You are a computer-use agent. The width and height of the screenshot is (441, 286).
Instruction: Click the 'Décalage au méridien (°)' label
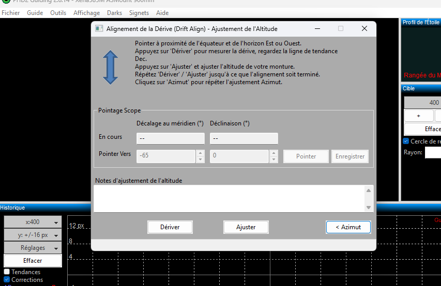click(x=170, y=123)
